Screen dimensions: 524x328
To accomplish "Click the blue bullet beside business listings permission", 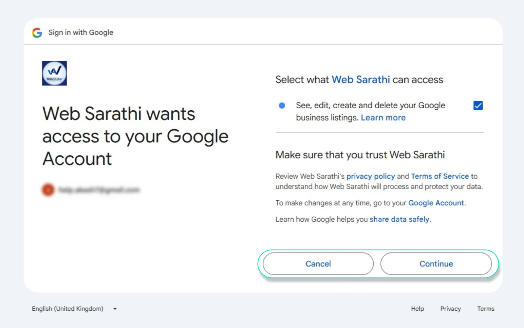I will (x=282, y=105).
